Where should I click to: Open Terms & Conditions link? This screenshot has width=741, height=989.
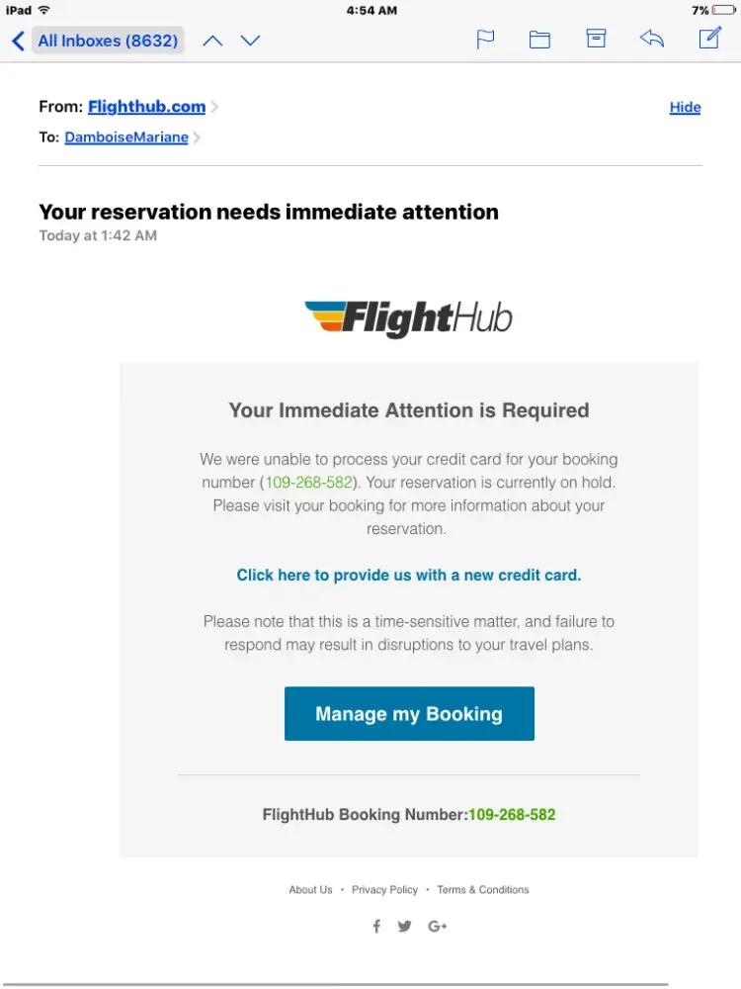pyautogui.click(x=483, y=890)
